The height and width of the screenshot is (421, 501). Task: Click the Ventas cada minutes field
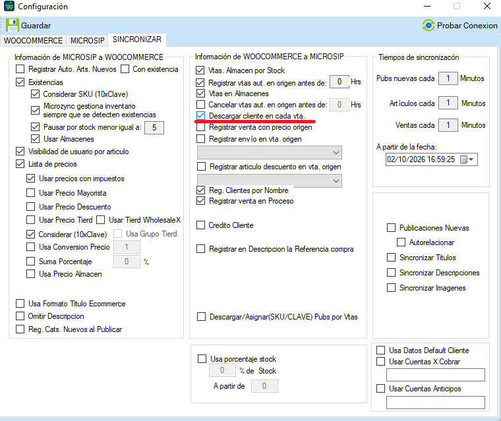coord(448,125)
